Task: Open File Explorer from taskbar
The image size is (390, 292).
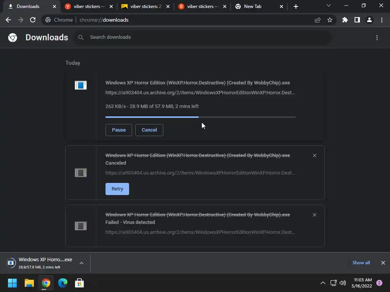Action: coord(29,283)
